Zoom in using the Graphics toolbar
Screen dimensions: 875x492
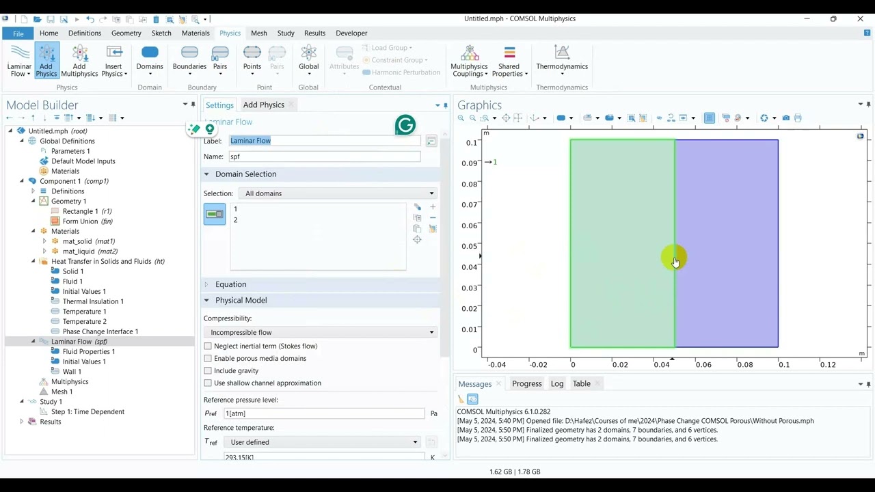coord(461,118)
